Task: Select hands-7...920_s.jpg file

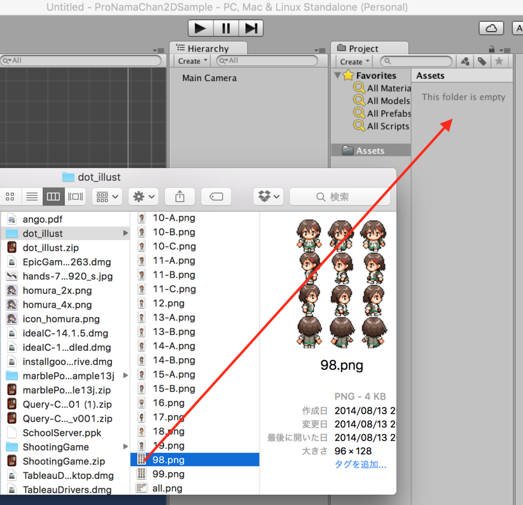Action: [x=65, y=277]
